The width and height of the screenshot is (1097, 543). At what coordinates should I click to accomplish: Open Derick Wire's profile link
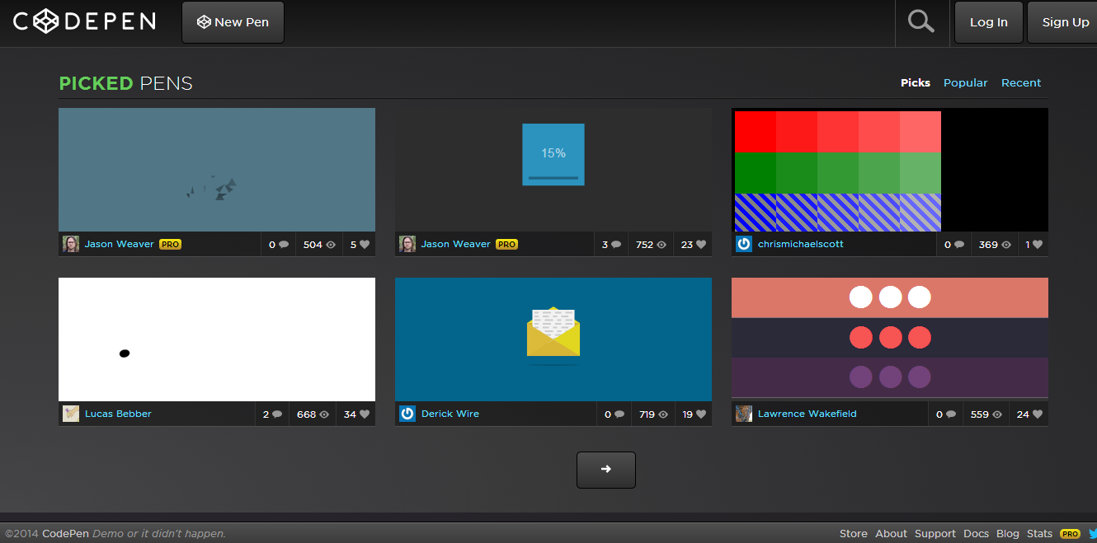tap(450, 414)
